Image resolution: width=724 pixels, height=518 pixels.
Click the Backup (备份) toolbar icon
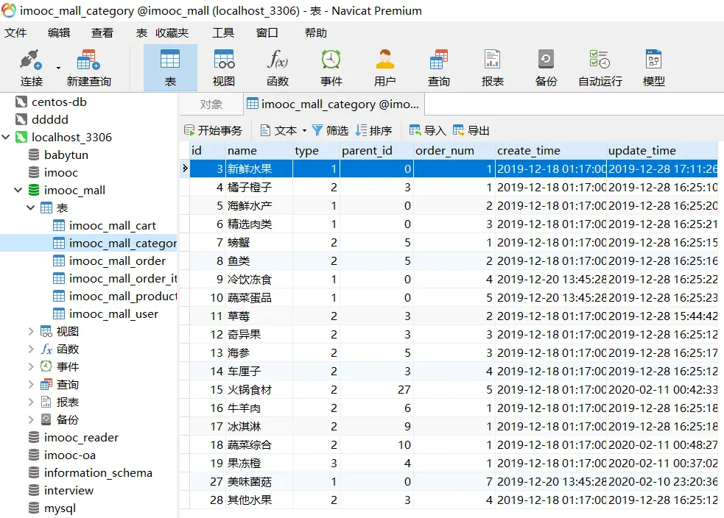pyautogui.click(x=546, y=67)
